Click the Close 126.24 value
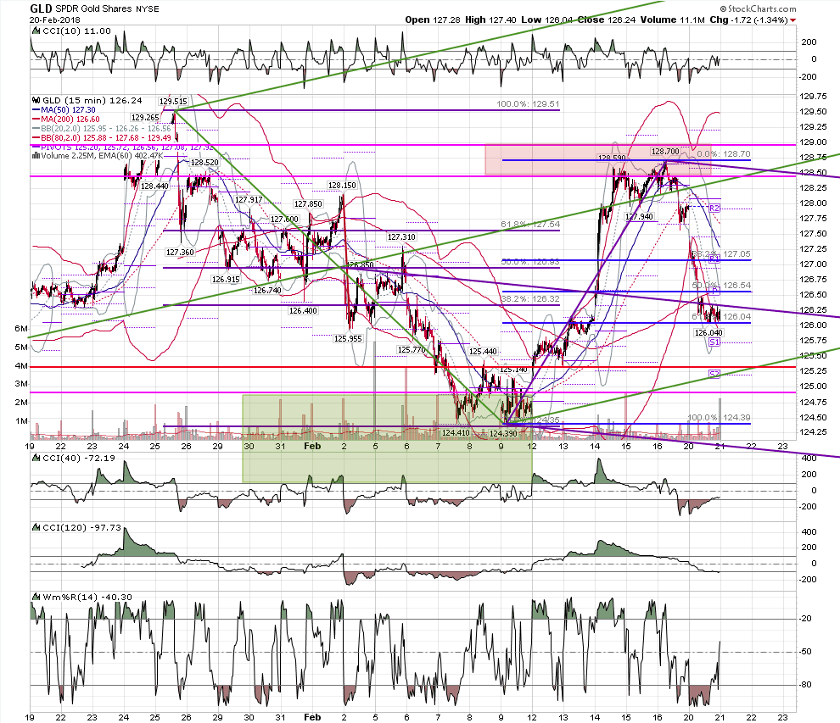 pyautogui.click(x=607, y=19)
